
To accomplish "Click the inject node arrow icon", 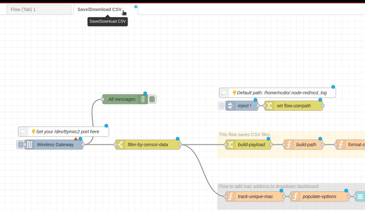I will click(x=230, y=106).
